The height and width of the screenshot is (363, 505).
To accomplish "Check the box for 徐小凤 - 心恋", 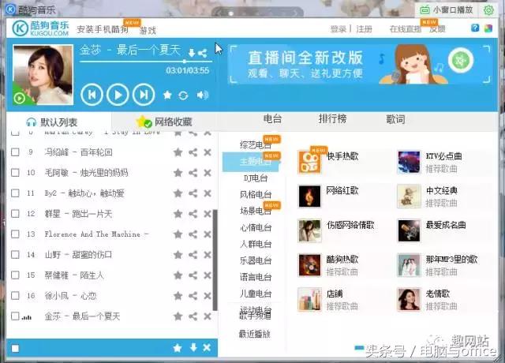I will (15, 296).
